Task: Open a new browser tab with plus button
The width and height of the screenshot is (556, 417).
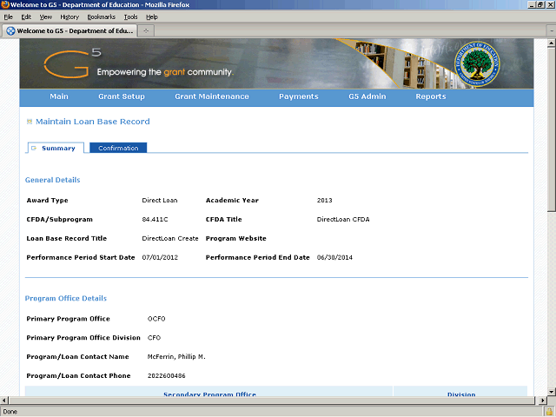Action: click(x=146, y=31)
